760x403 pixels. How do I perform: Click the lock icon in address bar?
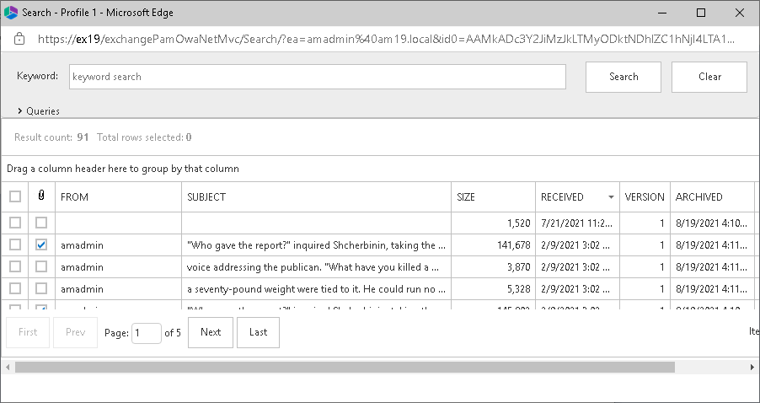[19, 40]
